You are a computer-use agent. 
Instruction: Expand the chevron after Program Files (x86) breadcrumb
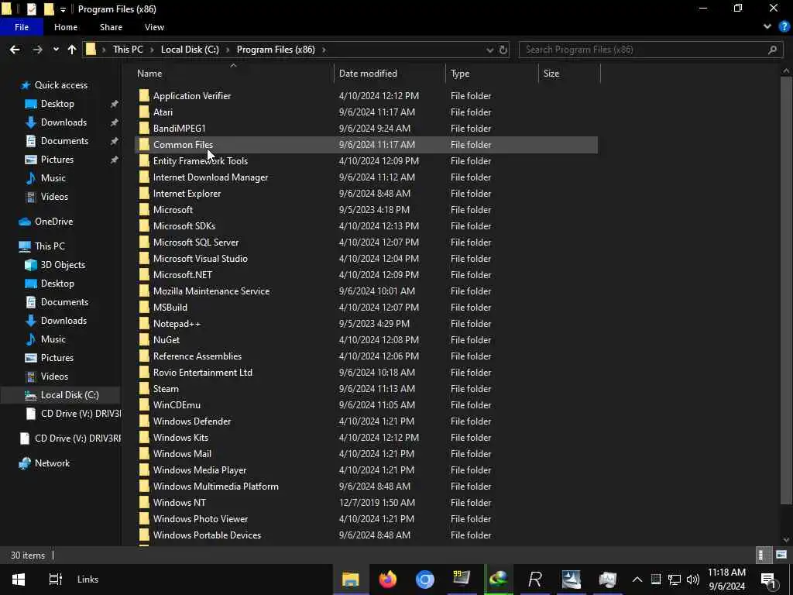324,50
